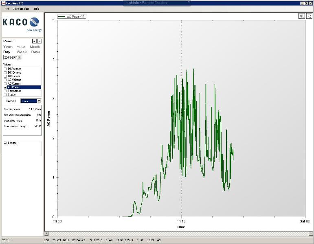Restore the KacoViso window size
The width and height of the screenshot is (314, 244).
[x=306, y=3]
